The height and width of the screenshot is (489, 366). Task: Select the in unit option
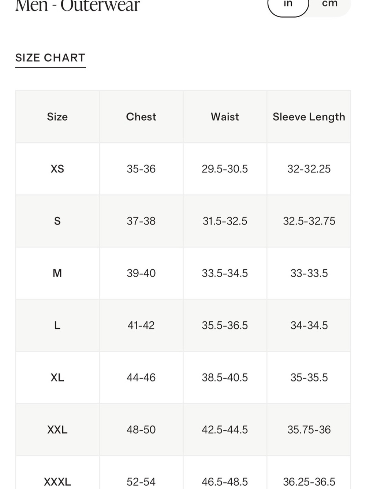click(288, 4)
